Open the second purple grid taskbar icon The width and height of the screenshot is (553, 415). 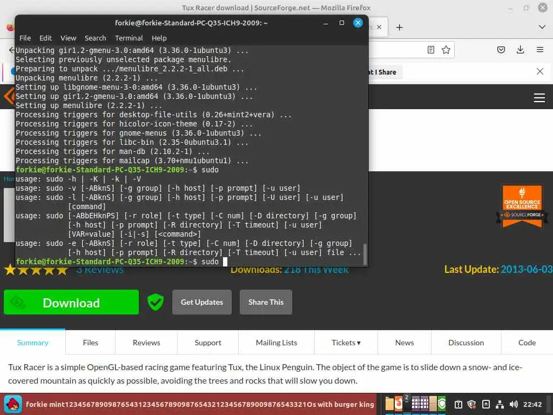pyautogui.click(x=424, y=404)
